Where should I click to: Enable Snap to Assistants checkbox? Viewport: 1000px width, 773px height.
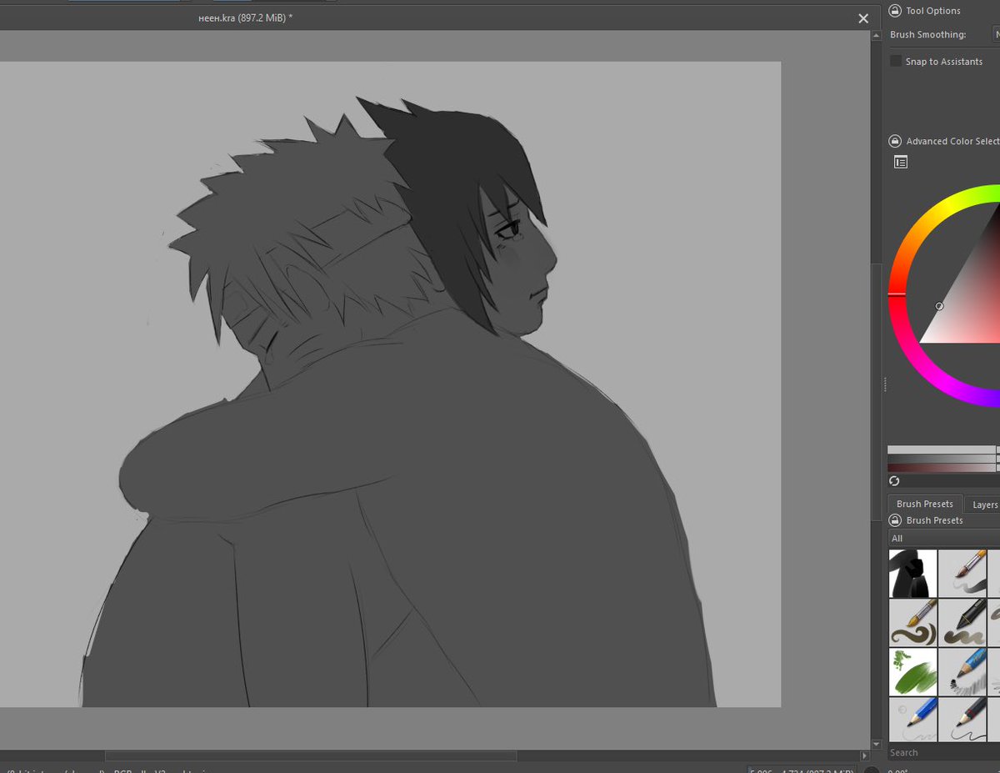coord(896,61)
